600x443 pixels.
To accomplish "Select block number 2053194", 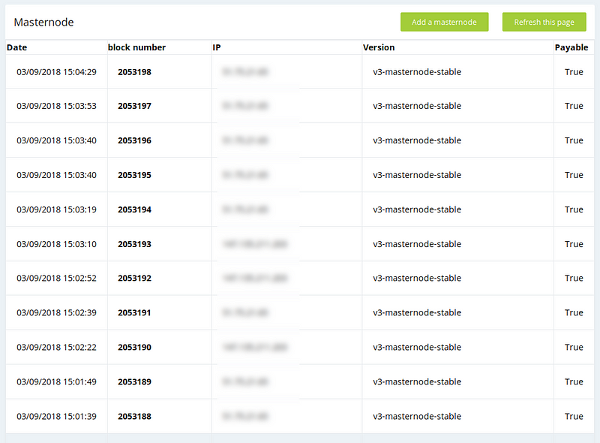I will pos(134,209).
